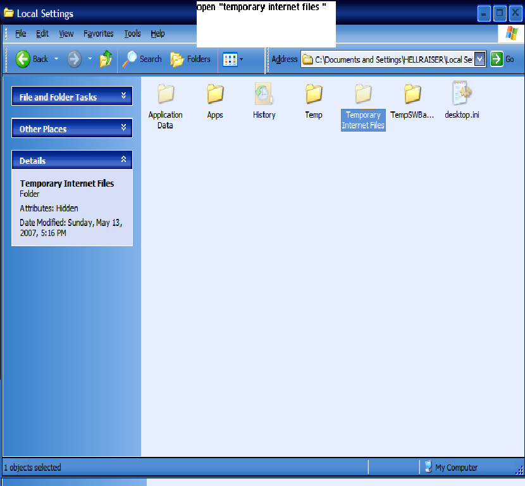Select the History folder icon
The height and width of the screenshot is (486, 525).
[264, 94]
